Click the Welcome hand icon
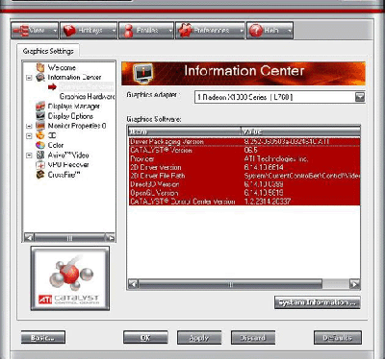Viewport: 385px width, 359px height. point(40,67)
